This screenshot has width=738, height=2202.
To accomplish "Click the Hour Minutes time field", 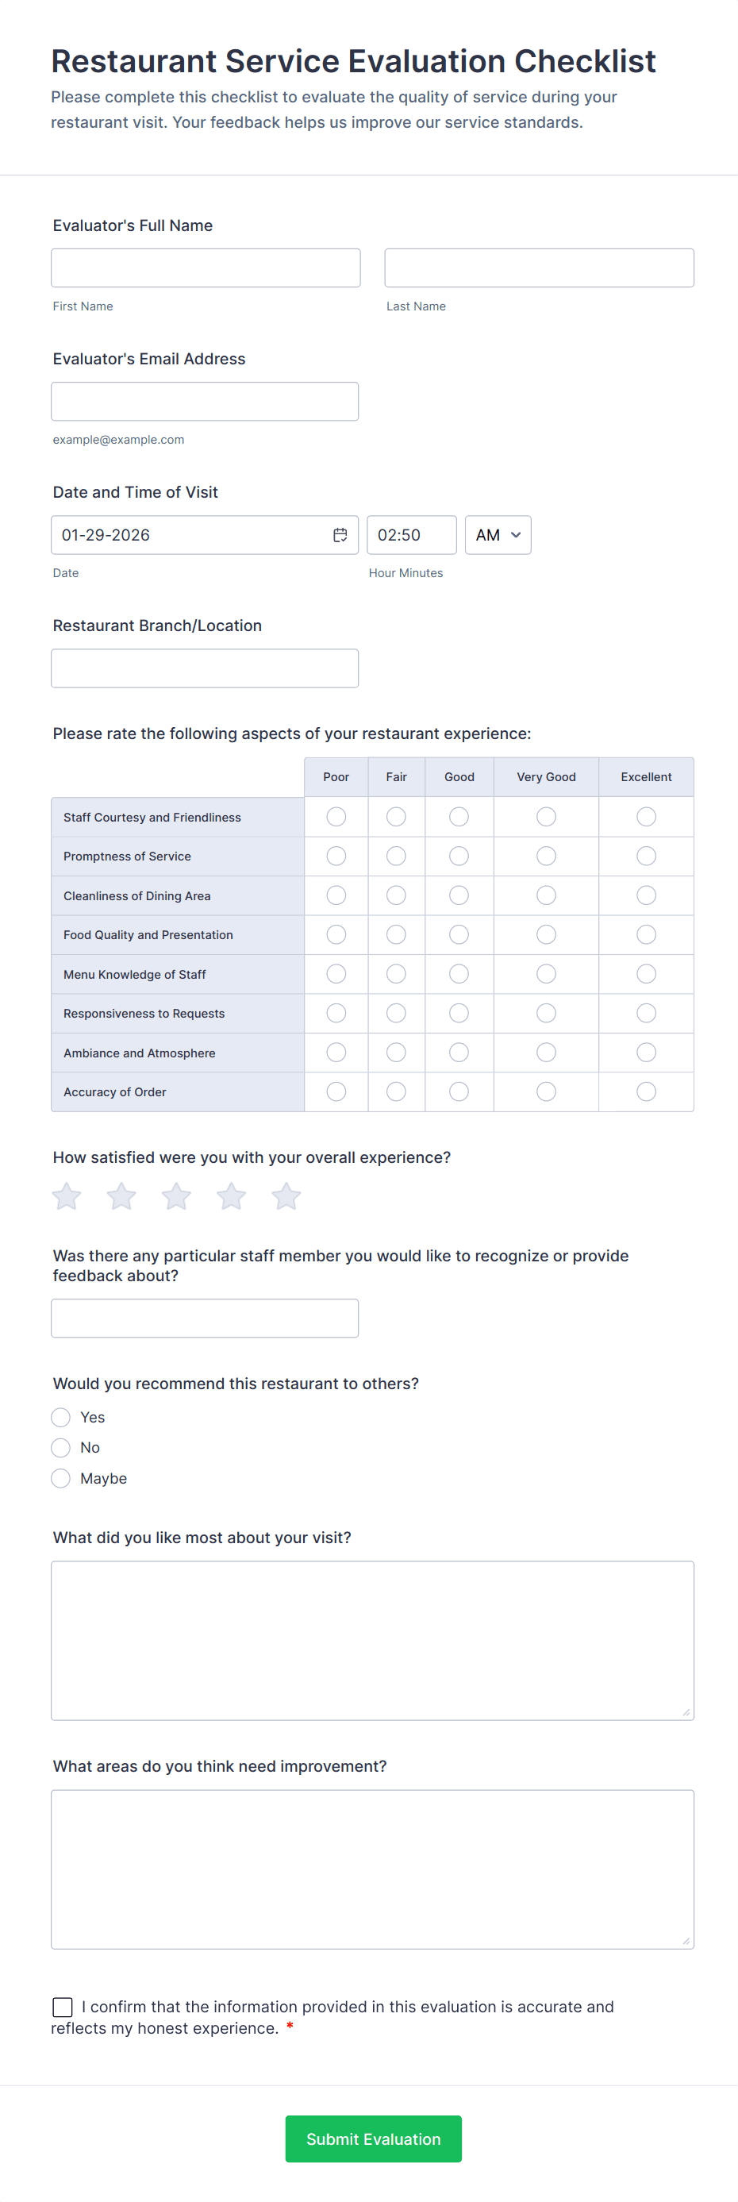I will 411,534.
